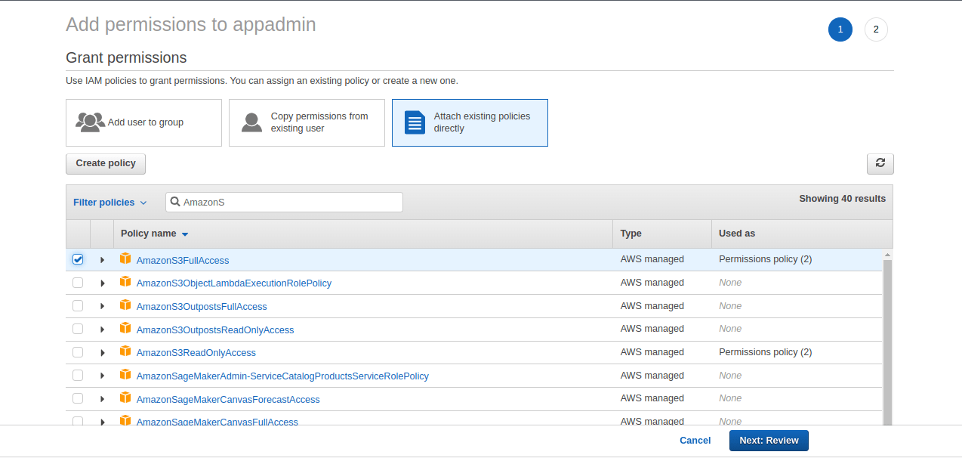The image size is (962, 458).
Task: Expand the AmazonSageMakerAdmin-ServiceCatalogProductsServiceRolePolicy row
Action: click(x=102, y=376)
